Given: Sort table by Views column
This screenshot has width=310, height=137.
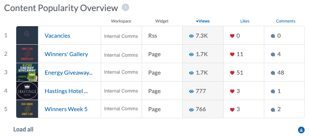Looking at the screenshot, I should point(203,21).
